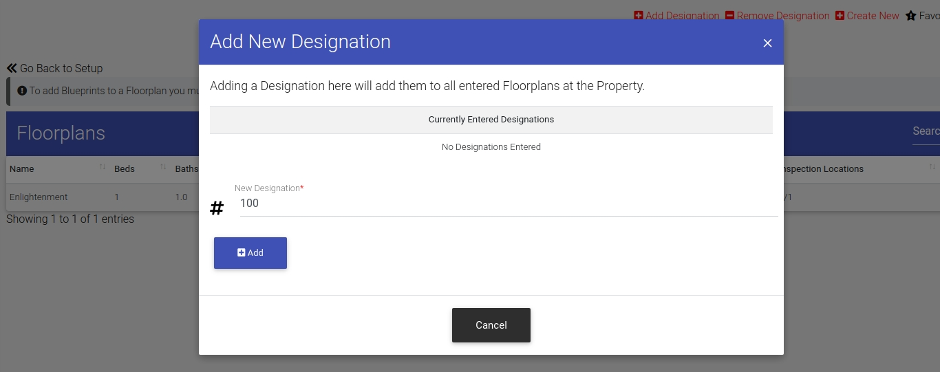Click the info icon in Blueprints notice

tap(22, 91)
